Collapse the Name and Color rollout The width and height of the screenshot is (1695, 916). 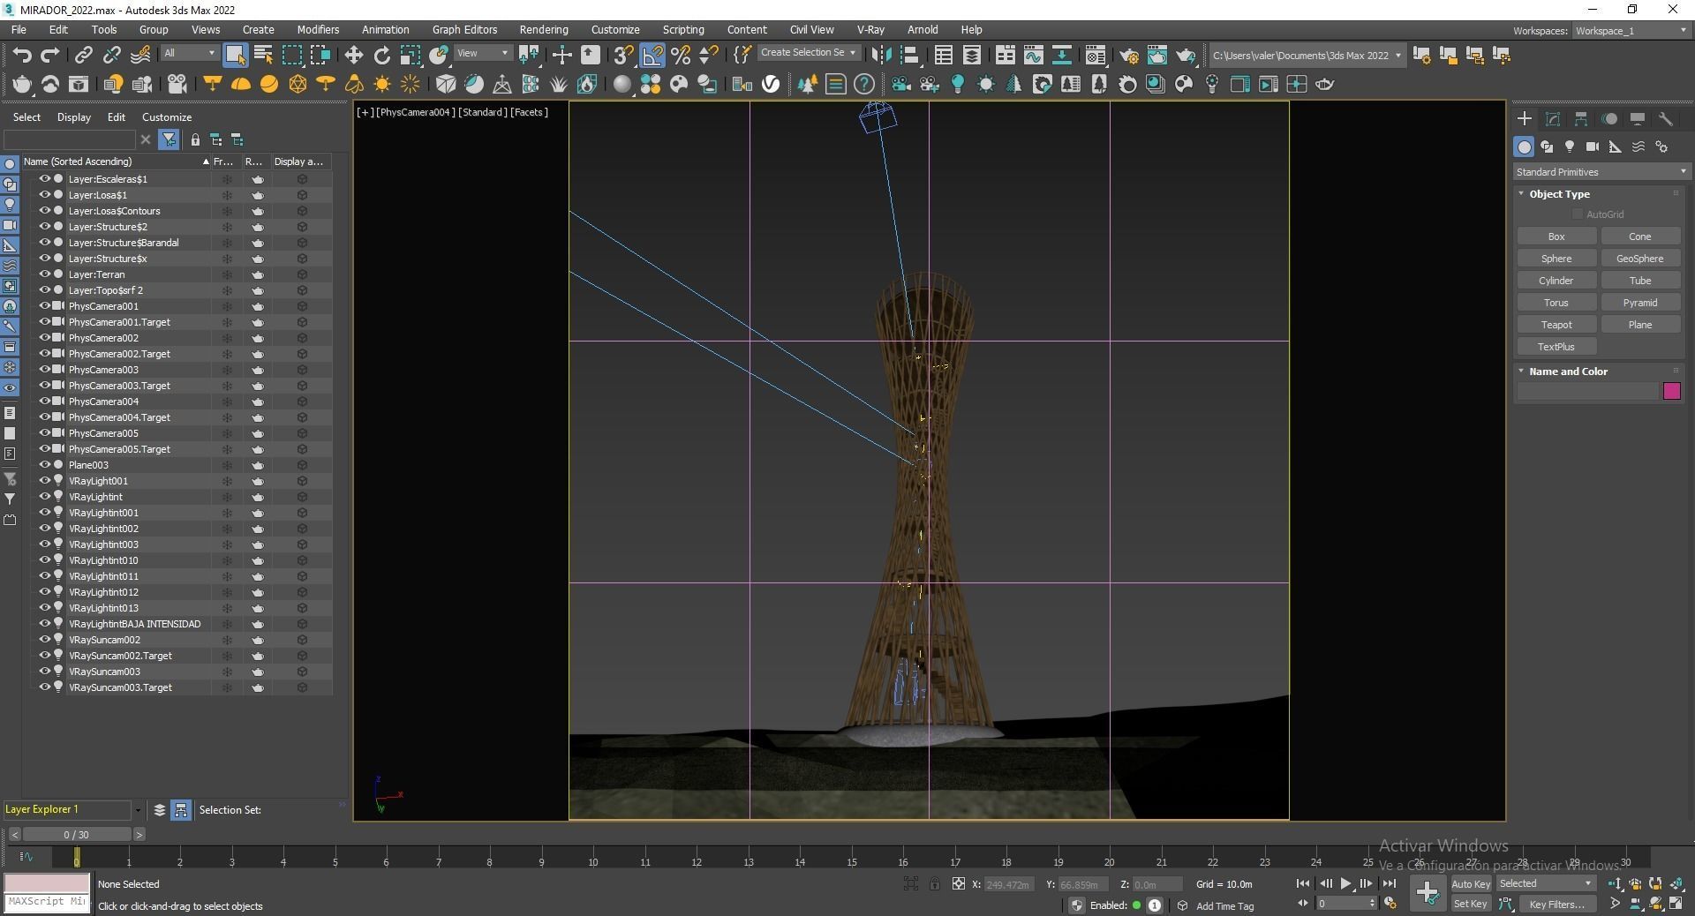point(1568,372)
